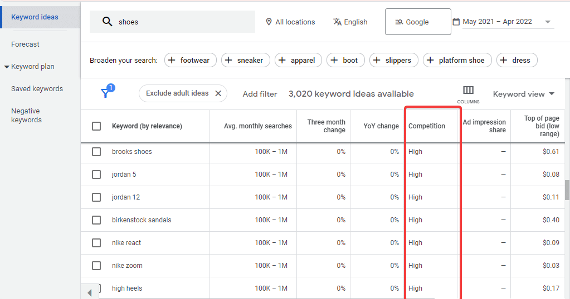Click the search magnifier icon
570x299 pixels.
point(108,22)
